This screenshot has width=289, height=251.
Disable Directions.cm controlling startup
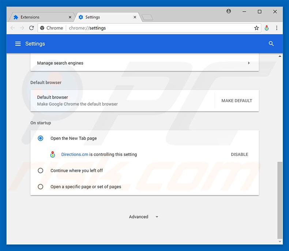239,154
